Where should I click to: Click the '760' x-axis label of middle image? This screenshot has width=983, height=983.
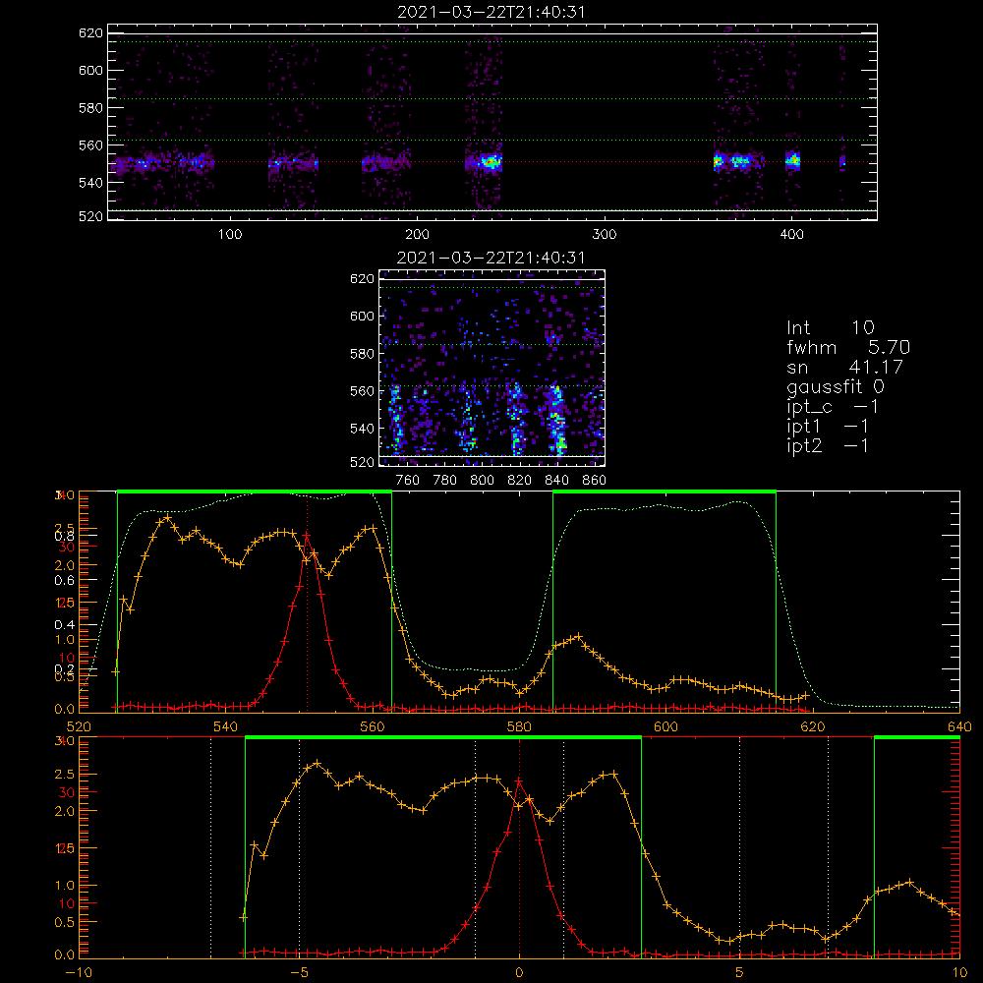408,481
